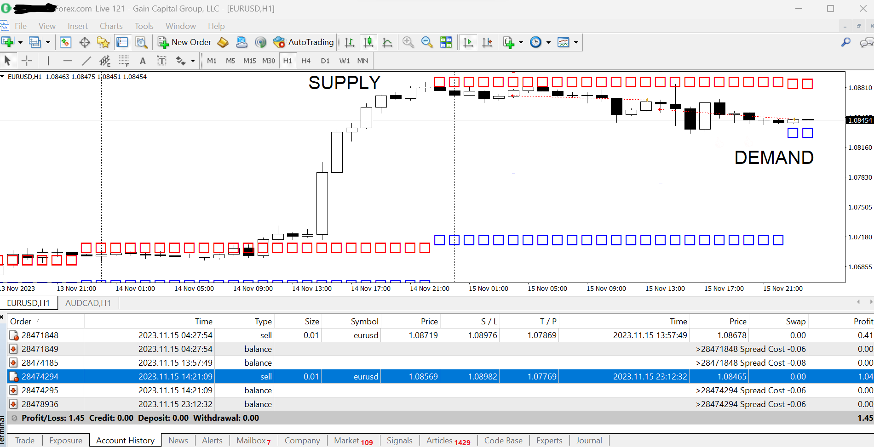Select order 28471848 row

coord(441,335)
